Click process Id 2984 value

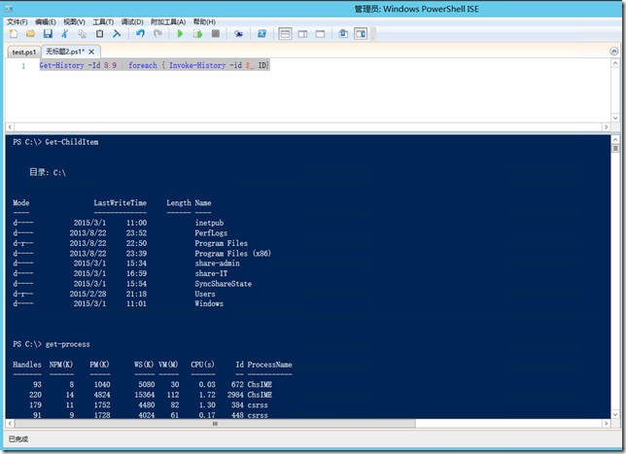tap(235, 395)
